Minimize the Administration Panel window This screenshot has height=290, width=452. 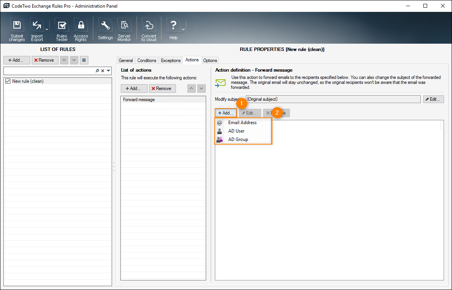408,6
